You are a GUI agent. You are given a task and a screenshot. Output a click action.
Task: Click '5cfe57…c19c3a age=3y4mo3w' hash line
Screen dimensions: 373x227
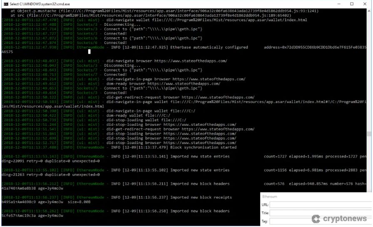coord(32,216)
